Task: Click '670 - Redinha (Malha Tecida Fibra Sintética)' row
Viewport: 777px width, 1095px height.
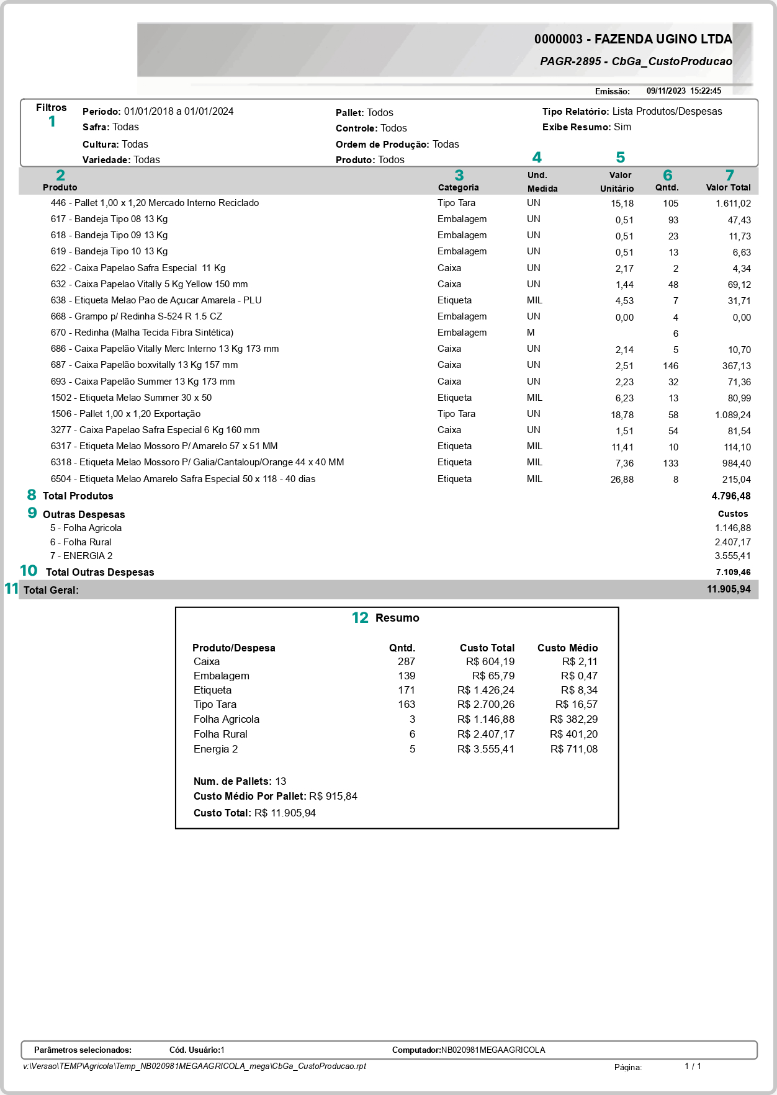Action: (x=142, y=333)
